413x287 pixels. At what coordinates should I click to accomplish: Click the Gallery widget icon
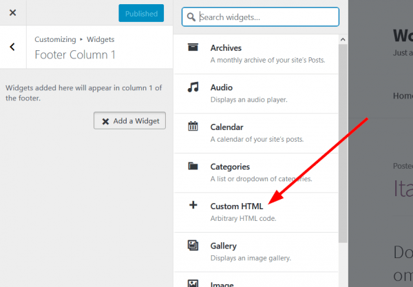tap(193, 246)
